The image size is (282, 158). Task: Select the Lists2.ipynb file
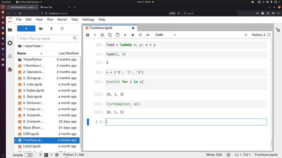coord(47,146)
